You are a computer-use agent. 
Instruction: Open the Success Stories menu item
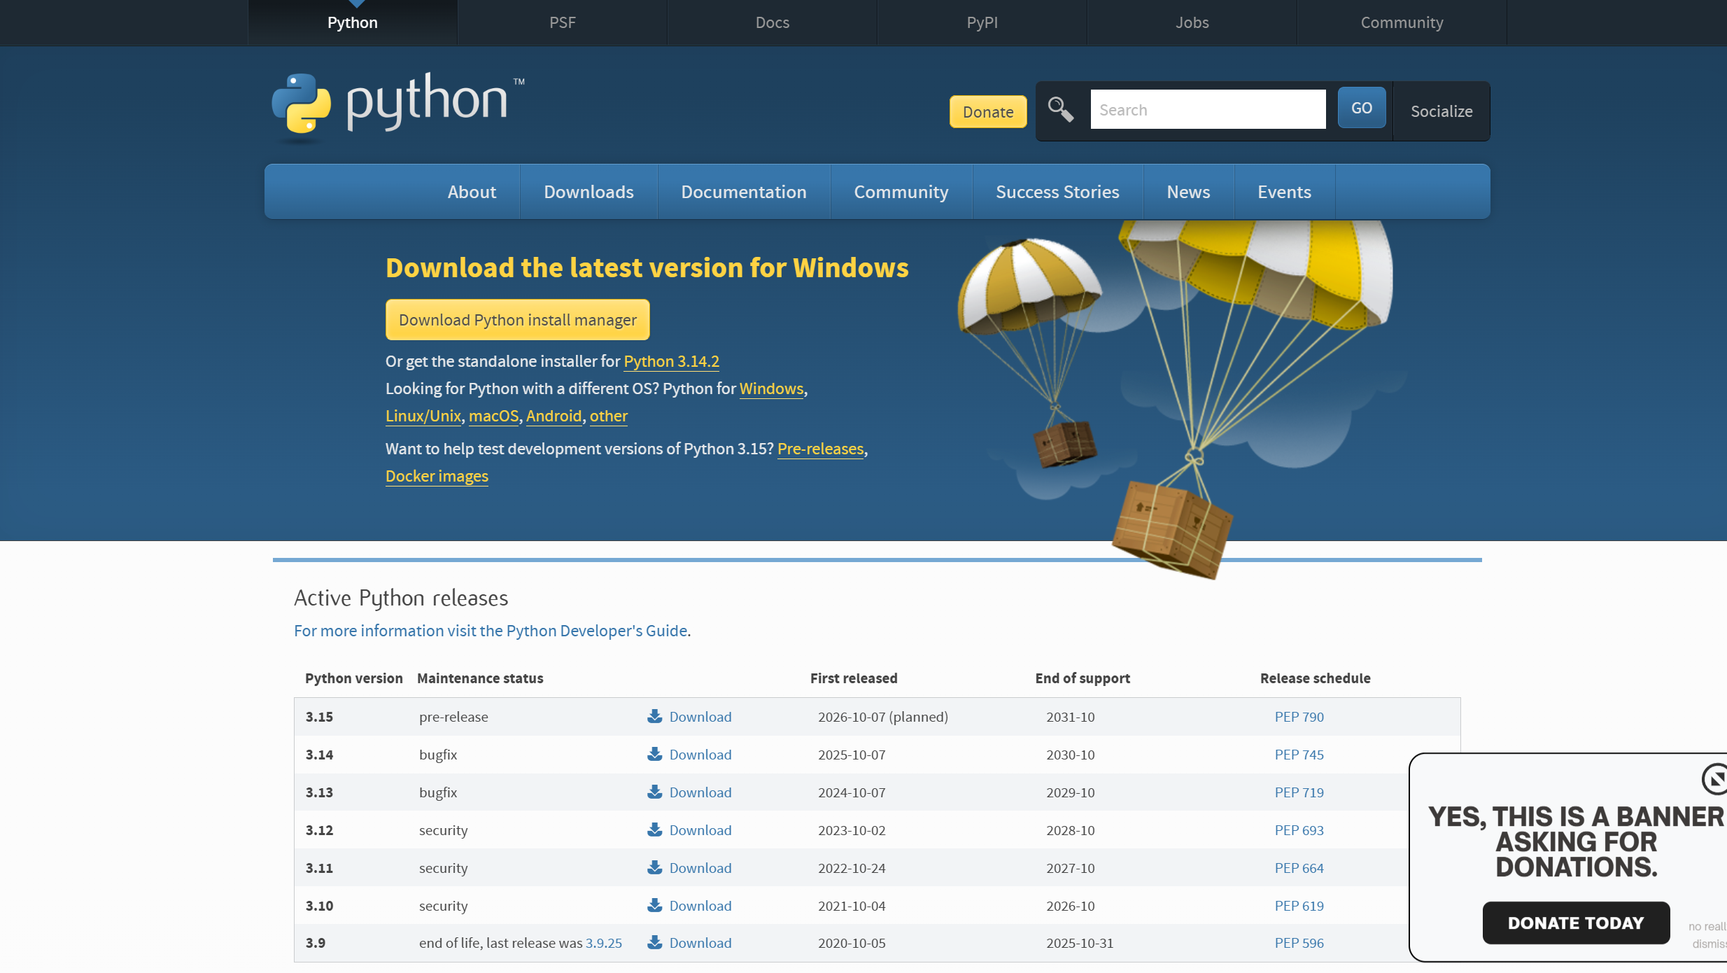click(x=1057, y=192)
